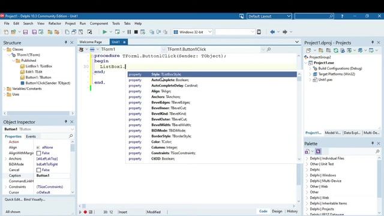
Task: Click the Stop program black square icon
Action: (x=136, y=32)
